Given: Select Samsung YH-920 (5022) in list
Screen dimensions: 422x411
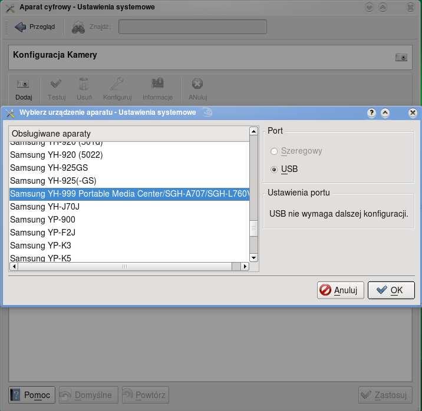Looking at the screenshot, I should (129, 155).
